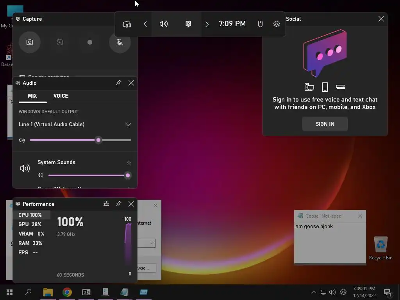This screenshot has height=300, width=400.
Task: Mute the Windows default output speaker icon
Action: pyautogui.click(x=22, y=140)
